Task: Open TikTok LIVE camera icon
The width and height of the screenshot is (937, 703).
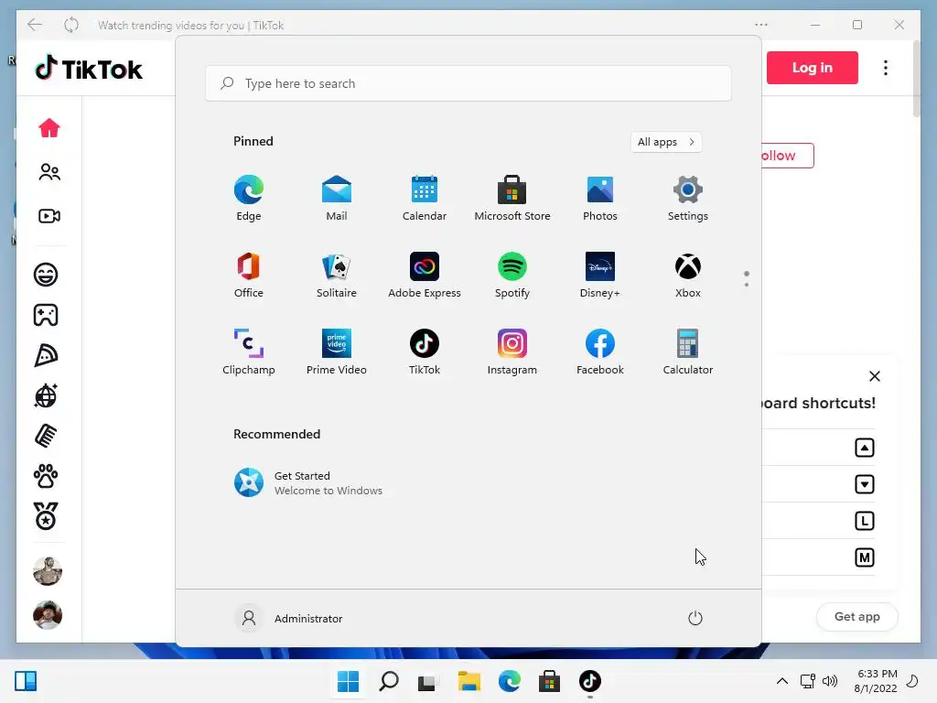Action: coord(49,216)
